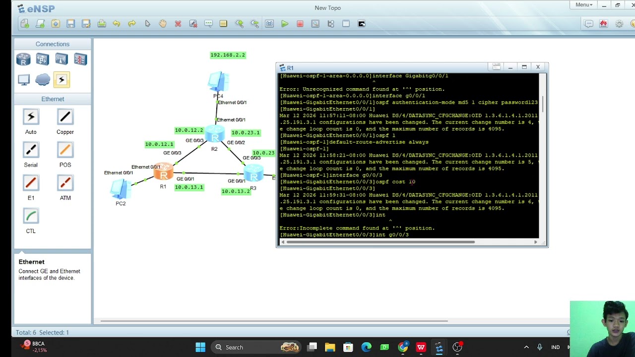The width and height of the screenshot is (635, 357).
Task: Select the hand pan tool
Action: [x=162, y=23]
